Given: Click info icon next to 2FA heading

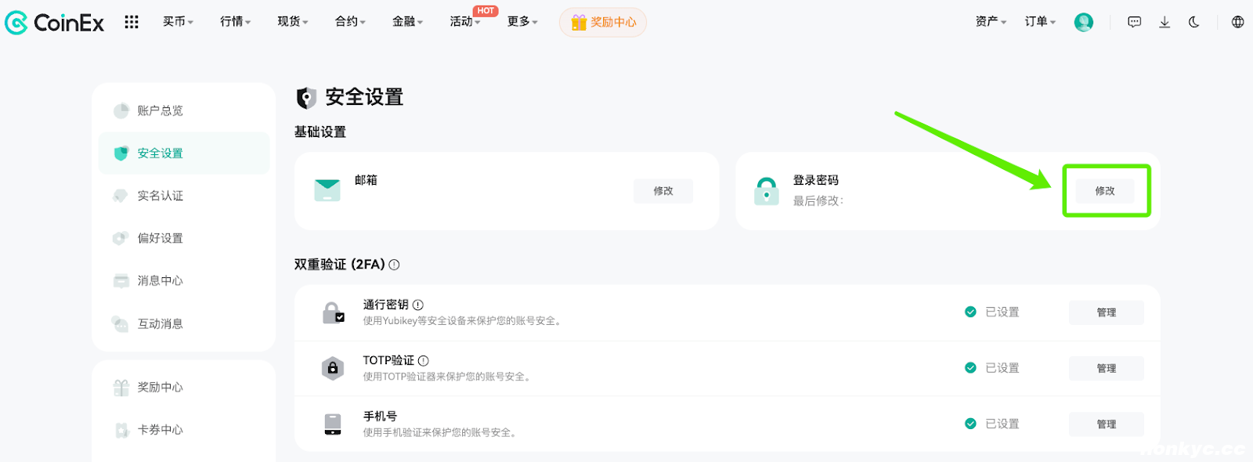Looking at the screenshot, I should click(394, 265).
